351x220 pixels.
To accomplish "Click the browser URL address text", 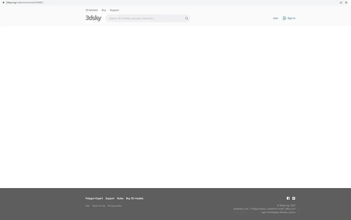I will pyautogui.click(x=25, y=2).
